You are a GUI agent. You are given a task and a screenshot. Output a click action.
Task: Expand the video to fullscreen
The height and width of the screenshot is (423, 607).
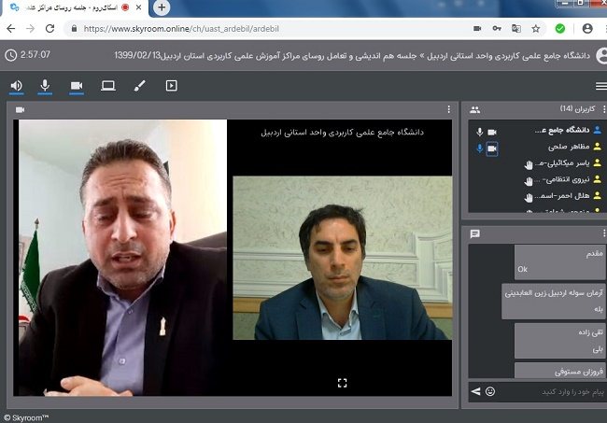pyautogui.click(x=342, y=382)
